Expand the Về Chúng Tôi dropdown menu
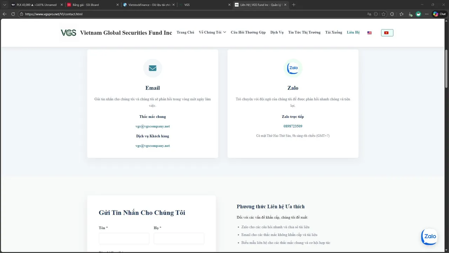The height and width of the screenshot is (253, 449). [x=212, y=32]
